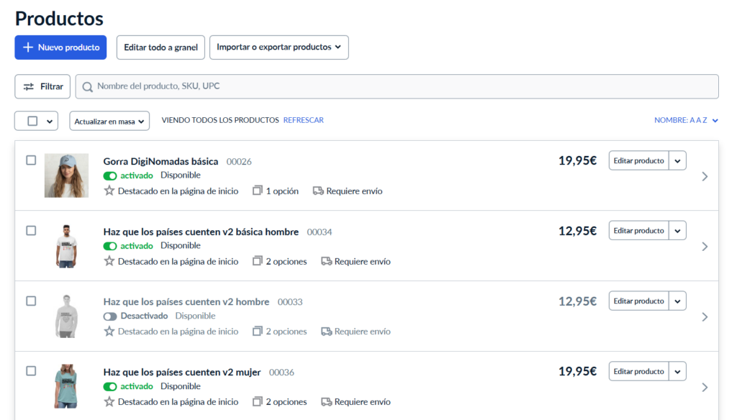Click the options icon in product 00036 row
The image size is (737, 420).
tap(257, 402)
